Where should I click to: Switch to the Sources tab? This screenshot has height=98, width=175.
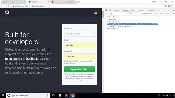pyautogui.click(x=133, y=10)
